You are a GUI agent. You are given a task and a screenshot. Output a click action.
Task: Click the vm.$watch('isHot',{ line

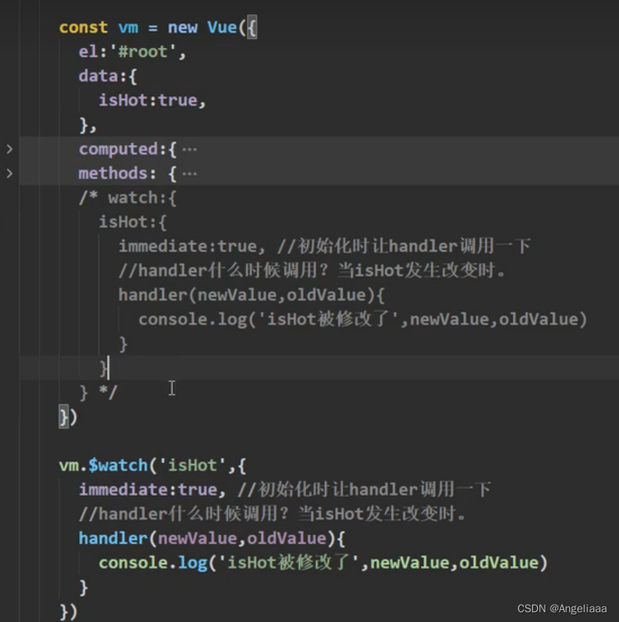point(152,465)
